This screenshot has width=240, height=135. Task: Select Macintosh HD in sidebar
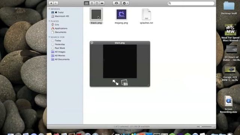(60, 16)
